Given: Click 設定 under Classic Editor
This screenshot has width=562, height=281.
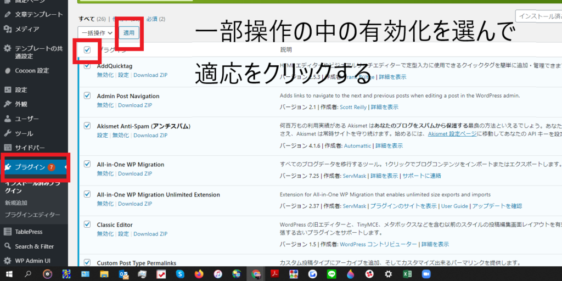Looking at the screenshot, I should point(123,234).
